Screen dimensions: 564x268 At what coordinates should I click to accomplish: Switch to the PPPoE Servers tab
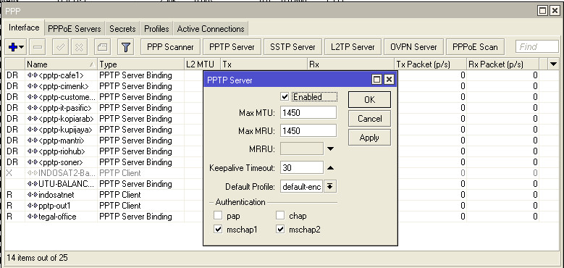point(75,29)
